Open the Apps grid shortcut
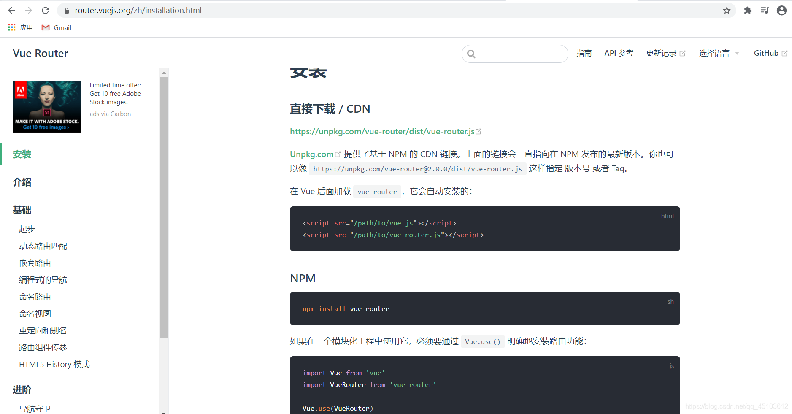The width and height of the screenshot is (792, 414). click(20, 27)
